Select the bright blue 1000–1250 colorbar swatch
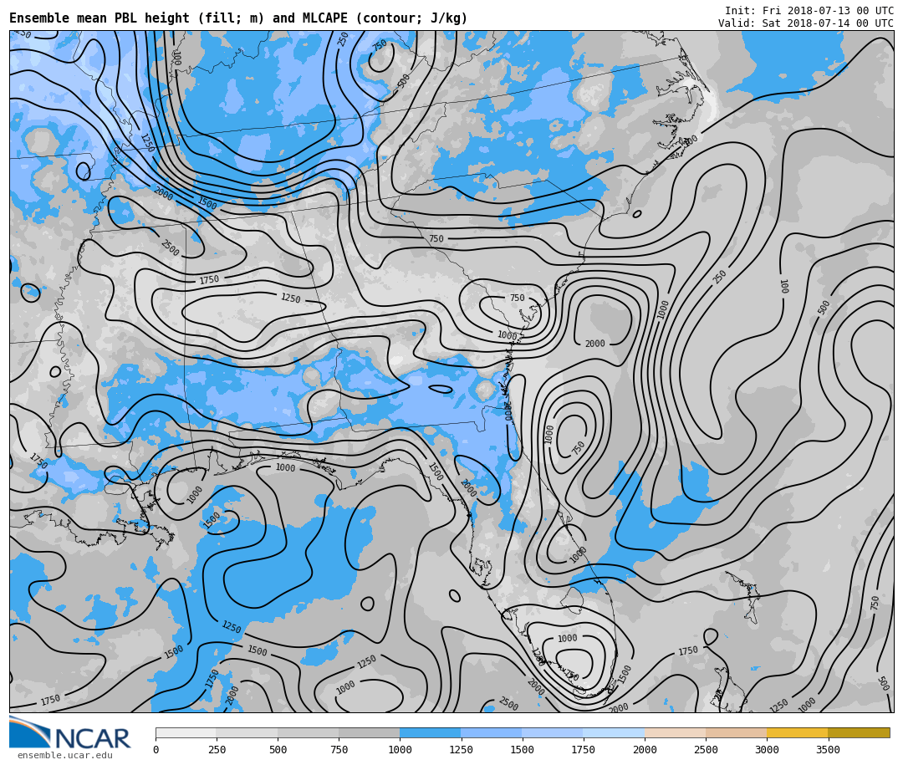 tap(430, 732)
